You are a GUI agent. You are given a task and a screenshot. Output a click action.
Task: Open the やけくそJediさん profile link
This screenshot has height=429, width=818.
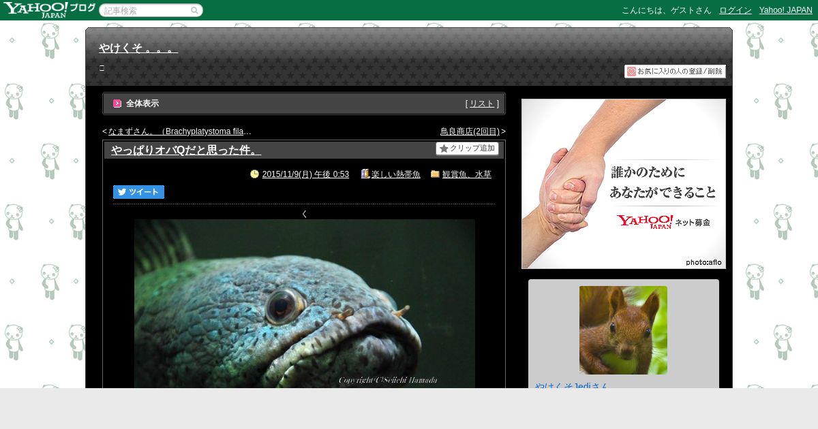click(571, 385)
